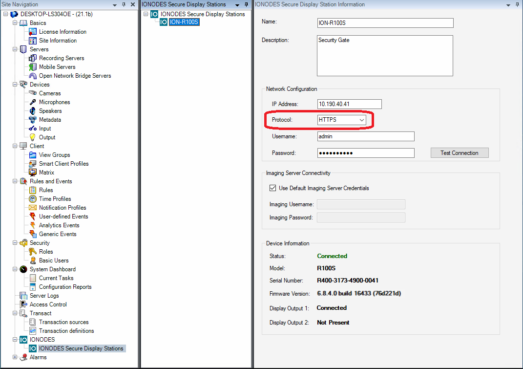Click the IP Address field
The width and height of the screenshot is (523, 369).
click(349, 104)
